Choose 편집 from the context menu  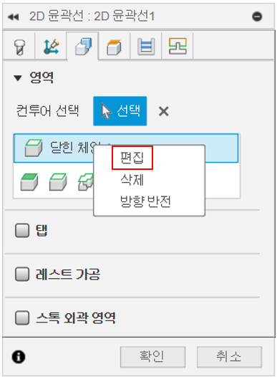pyautogui.click(x=132, y=158)
